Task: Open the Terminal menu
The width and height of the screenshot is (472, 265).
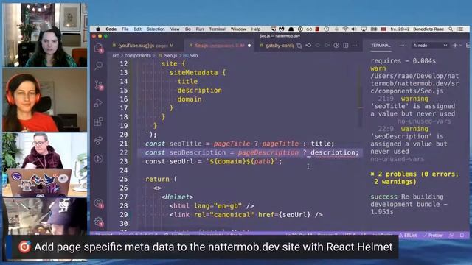Action: pyautogui.click(x=217, y=29)
